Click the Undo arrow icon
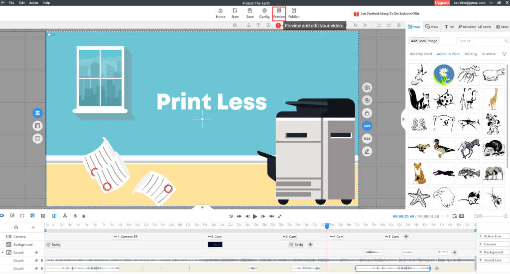The width and height of the screenshot is (510, 274). tap(379, 25)
